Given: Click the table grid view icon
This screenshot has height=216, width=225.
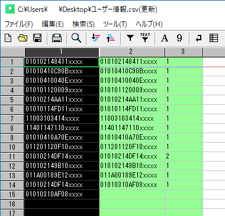Looking at the screenshot, I should [214, 38].
